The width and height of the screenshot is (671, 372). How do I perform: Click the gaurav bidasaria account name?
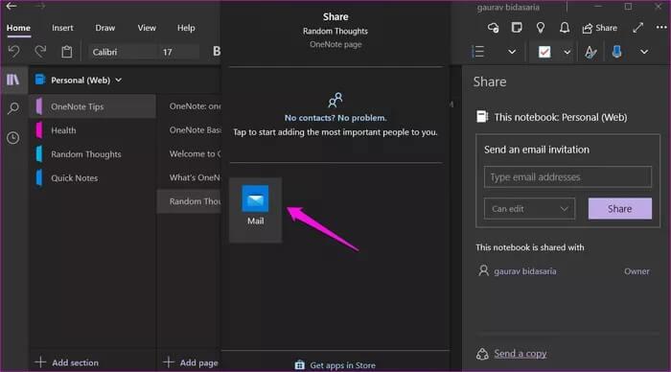(508, 8)
